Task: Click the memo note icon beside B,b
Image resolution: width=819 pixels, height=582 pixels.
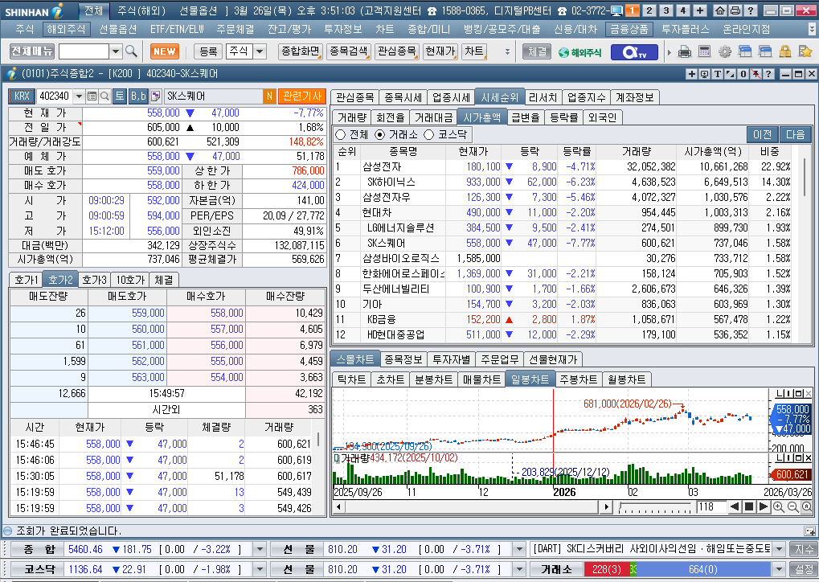Action: coord(155,96)
